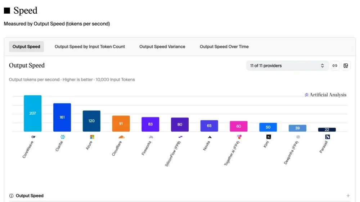Click the Together.ai provider logo
Viewport: 360px width, 202px height.
coord(239,137)
